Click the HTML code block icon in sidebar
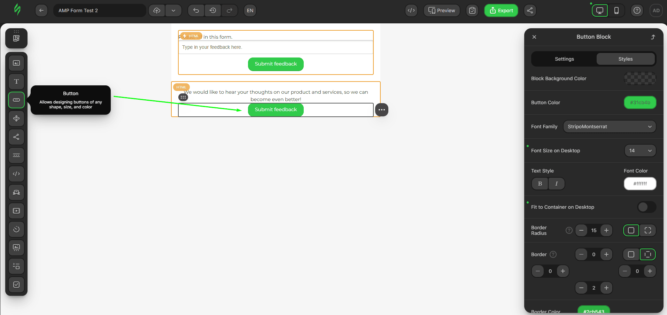Screen dimensions: 667x315 pos(16,174)
